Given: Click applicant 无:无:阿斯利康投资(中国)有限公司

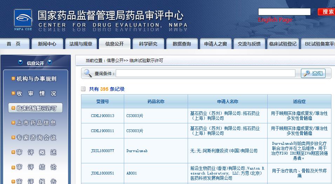Looking at the screenshot, I should 224,151.
